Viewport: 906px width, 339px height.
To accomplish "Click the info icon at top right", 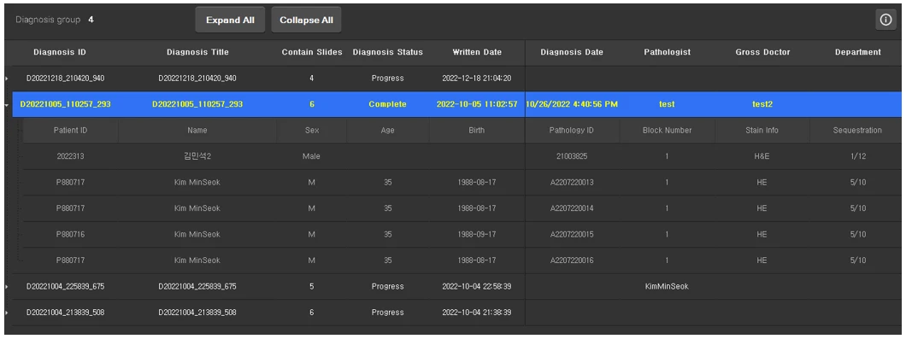I will pyautogui.click(x=885, y=20).
